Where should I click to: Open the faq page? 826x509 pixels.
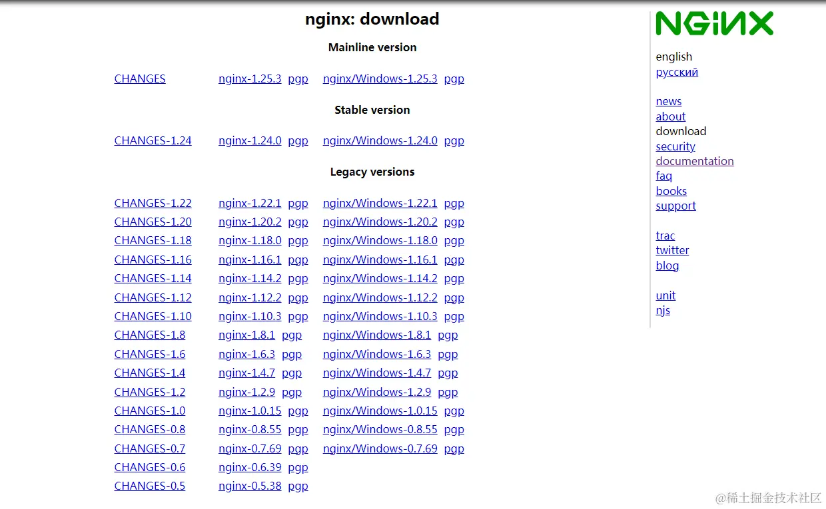pyautogui.click(x=664, y=176)
